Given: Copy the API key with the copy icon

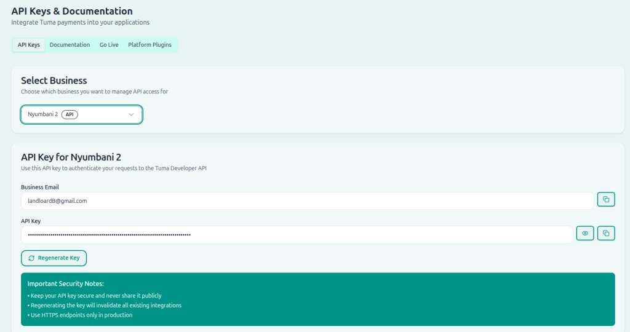Looking at the screenshot, I should pos(606,233).
